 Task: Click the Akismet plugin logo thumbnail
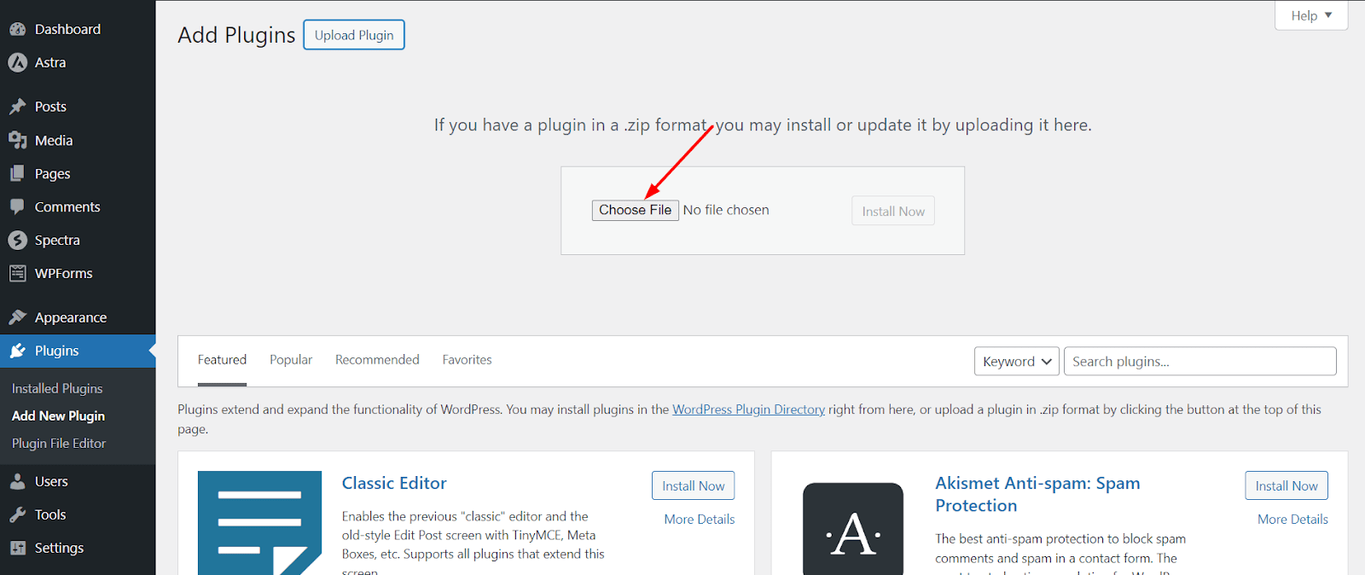tap(853, 529)
